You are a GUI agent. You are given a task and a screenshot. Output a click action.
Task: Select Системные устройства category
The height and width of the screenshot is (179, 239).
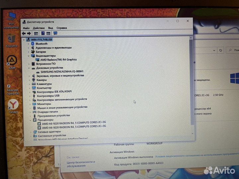pos(52,136)
